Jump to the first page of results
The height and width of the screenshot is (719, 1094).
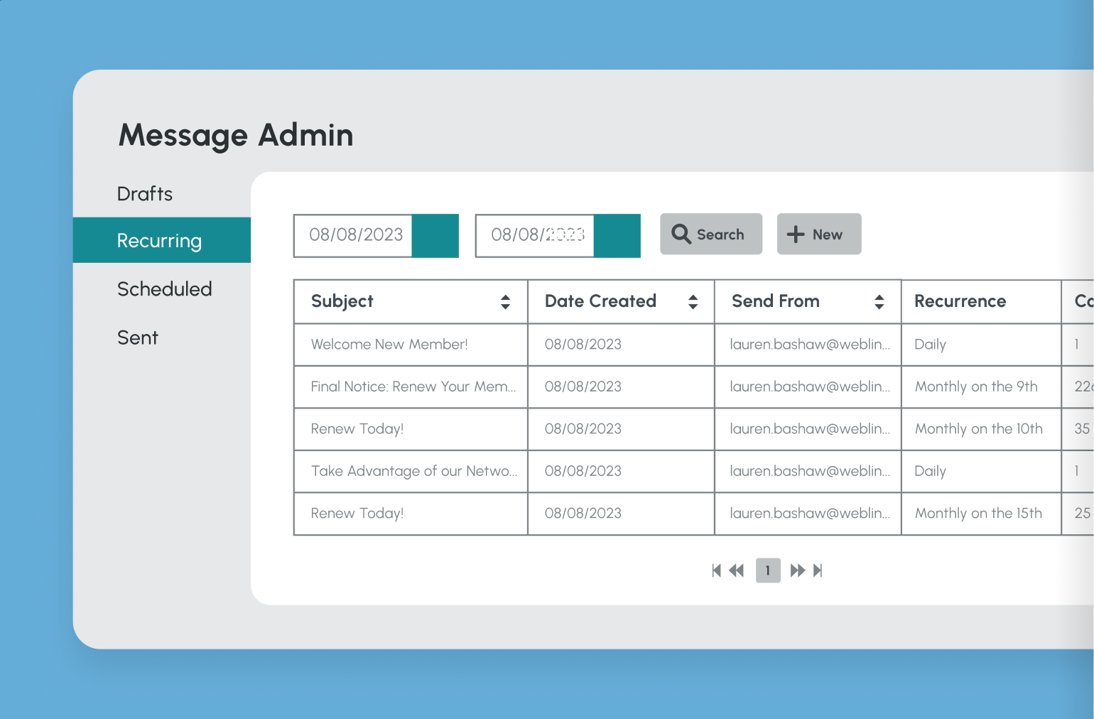pos(716,570)
